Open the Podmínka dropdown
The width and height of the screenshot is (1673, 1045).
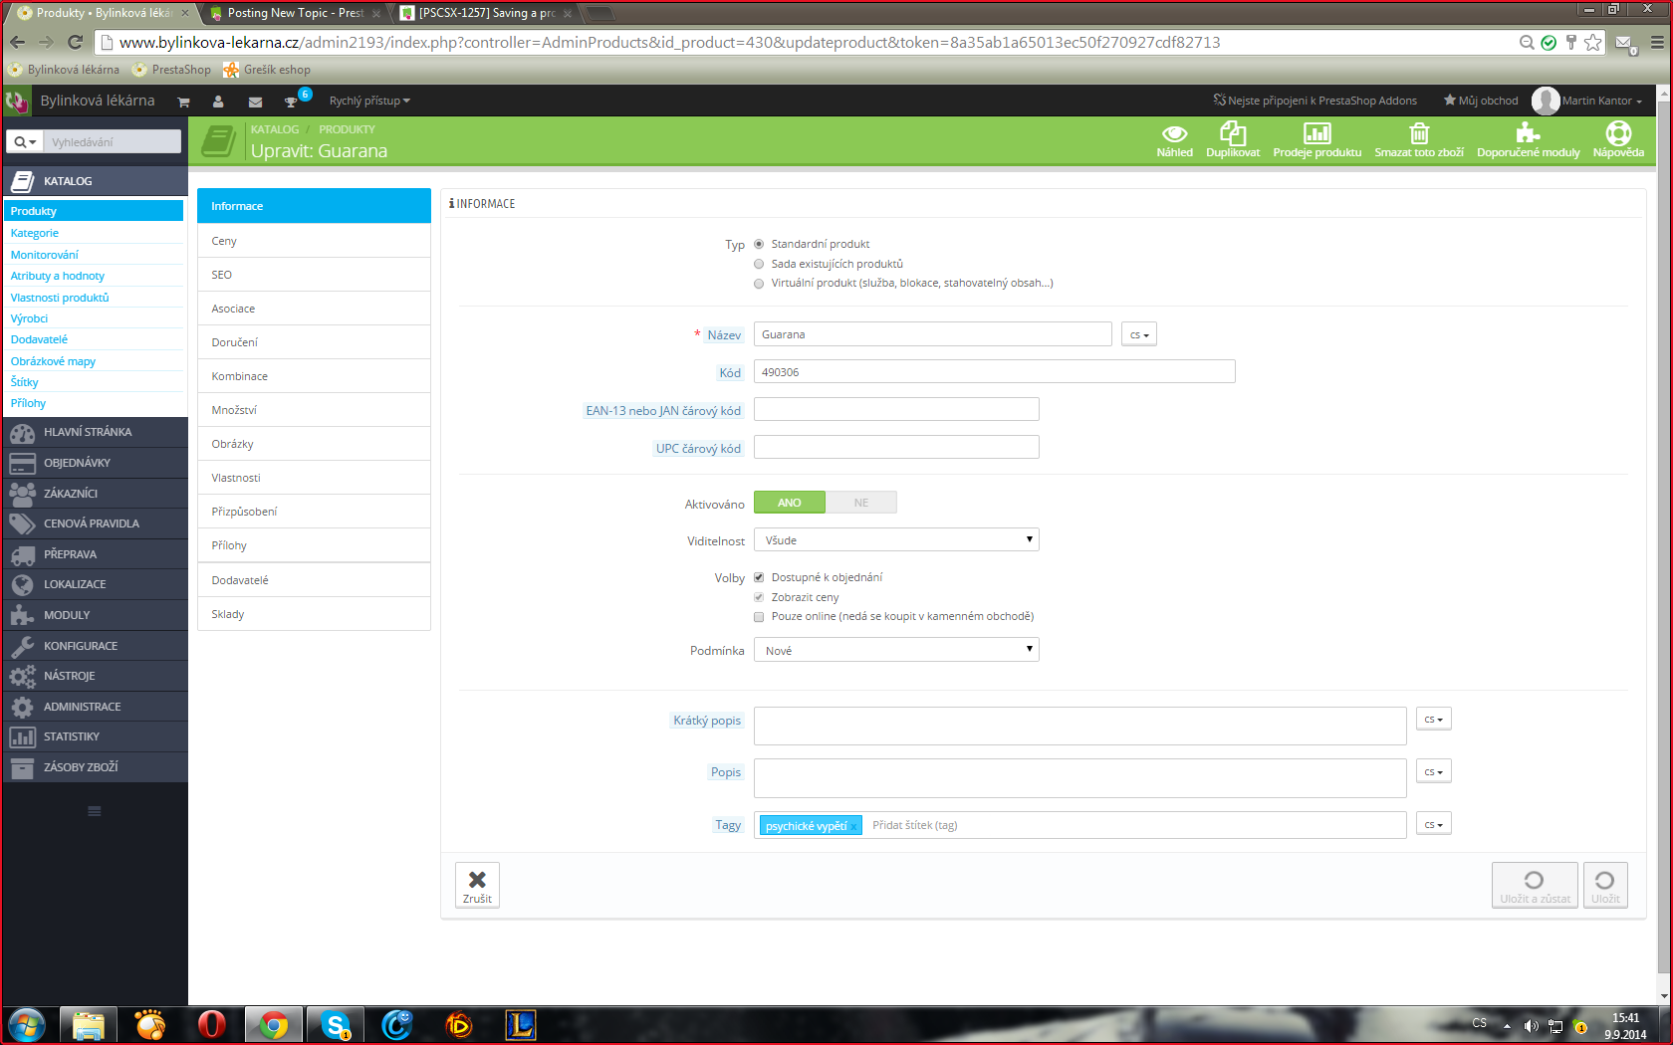[x=896, y=650]
